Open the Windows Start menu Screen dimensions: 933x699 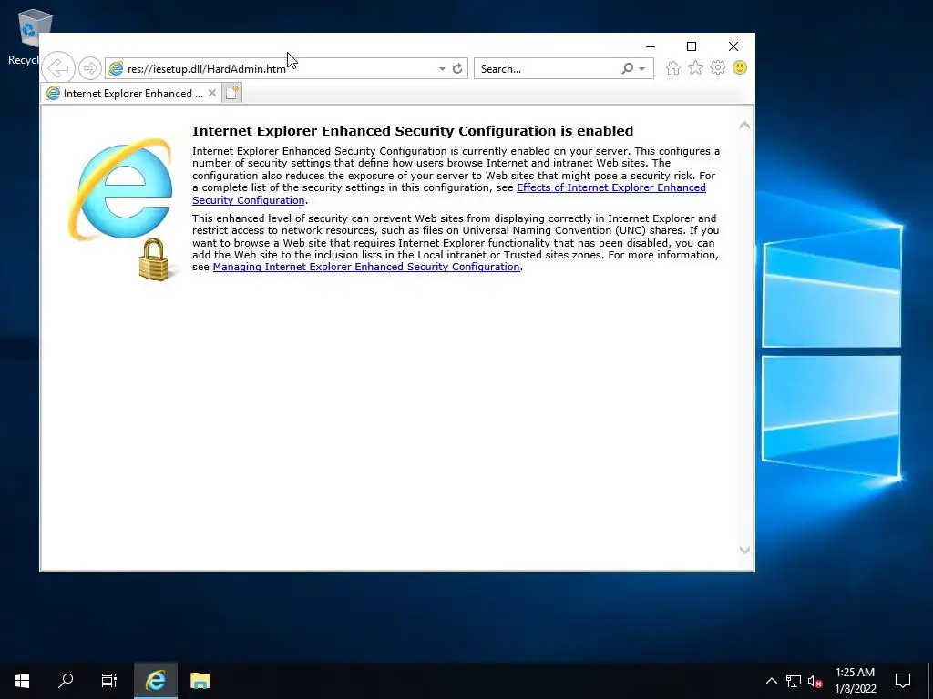pos(22,681)
